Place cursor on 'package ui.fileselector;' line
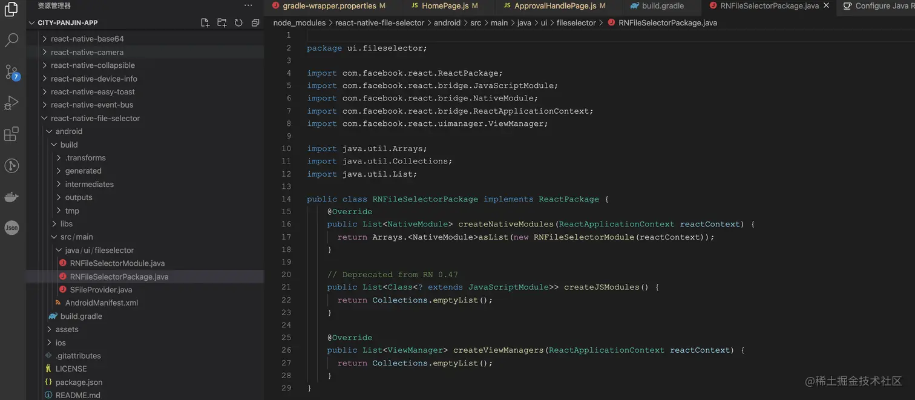915x400 pixels. tap(367, 48)
